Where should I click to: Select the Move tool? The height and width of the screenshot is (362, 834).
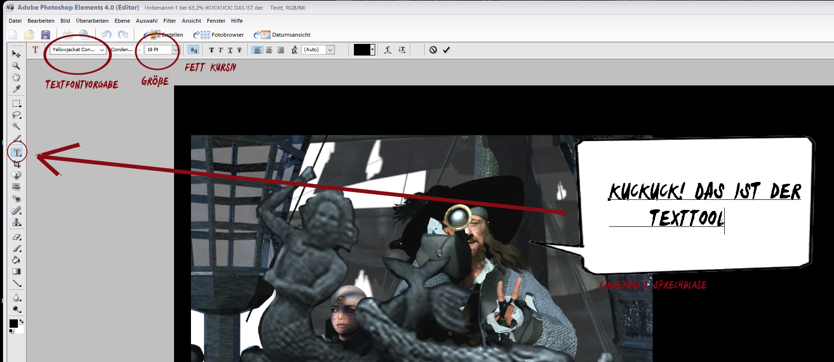click(x=16, y=54)
